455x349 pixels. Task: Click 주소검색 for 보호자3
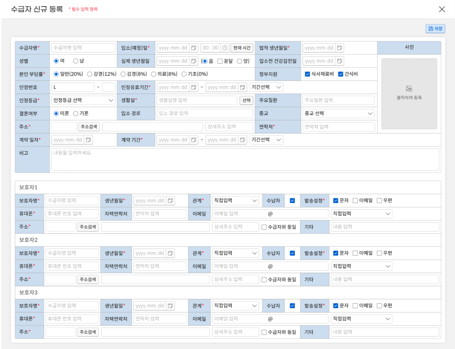(x=88, y=332)
